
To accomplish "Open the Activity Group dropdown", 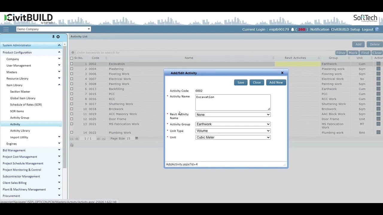I will pyautogui.click(x=233, y=124).
